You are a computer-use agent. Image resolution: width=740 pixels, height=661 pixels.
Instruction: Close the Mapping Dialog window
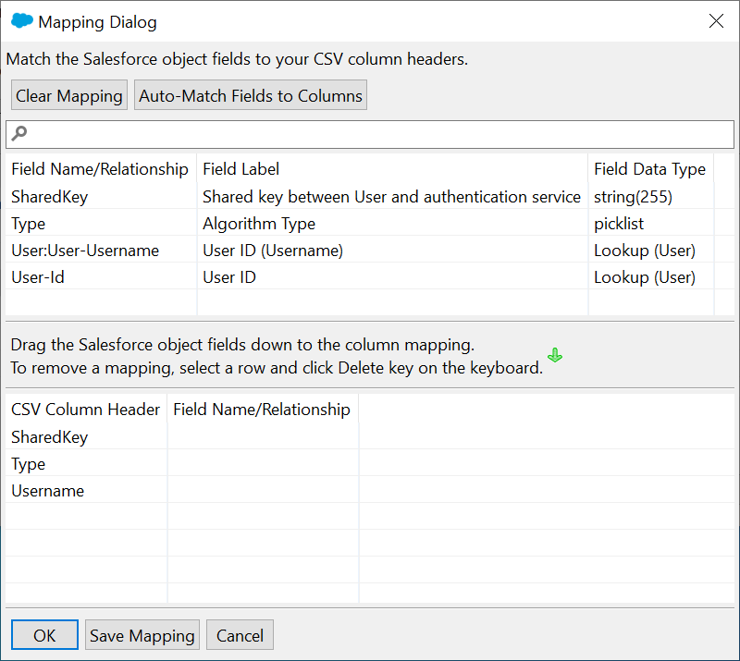pyautogui.click(x=716, y=21)
